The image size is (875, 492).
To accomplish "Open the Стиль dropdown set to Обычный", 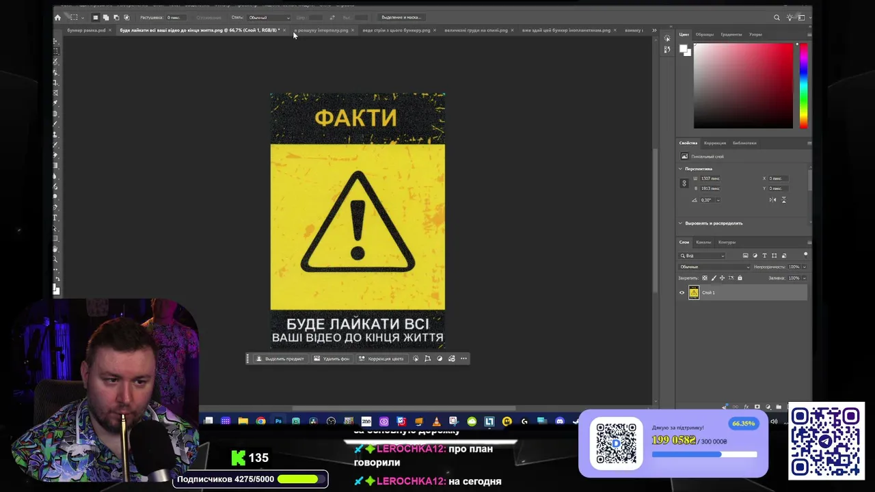I will [x=268, y=17].
